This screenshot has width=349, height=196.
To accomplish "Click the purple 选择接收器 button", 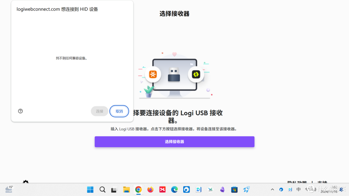I will pyautogui.click(x=174, y=142).
